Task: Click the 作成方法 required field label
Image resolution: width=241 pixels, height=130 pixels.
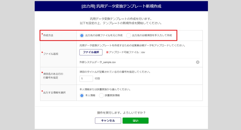Action: pyautogui.click(x=48, y=35)
